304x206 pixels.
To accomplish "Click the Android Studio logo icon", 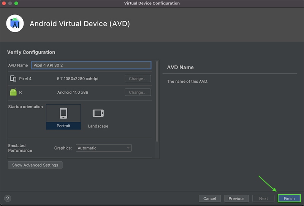I will [15, 24].
